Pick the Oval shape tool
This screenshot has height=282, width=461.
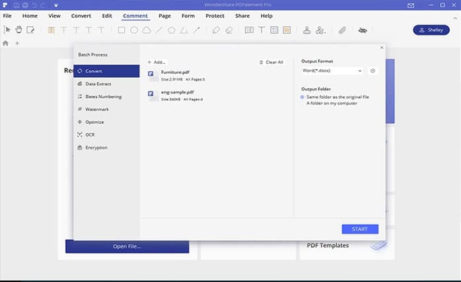click(134, 30)
